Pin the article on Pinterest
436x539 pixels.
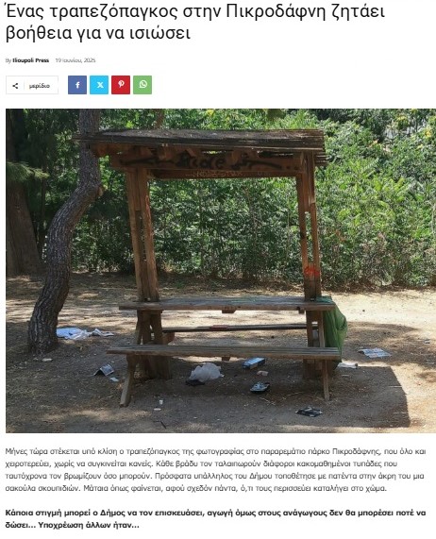[121, 85]
